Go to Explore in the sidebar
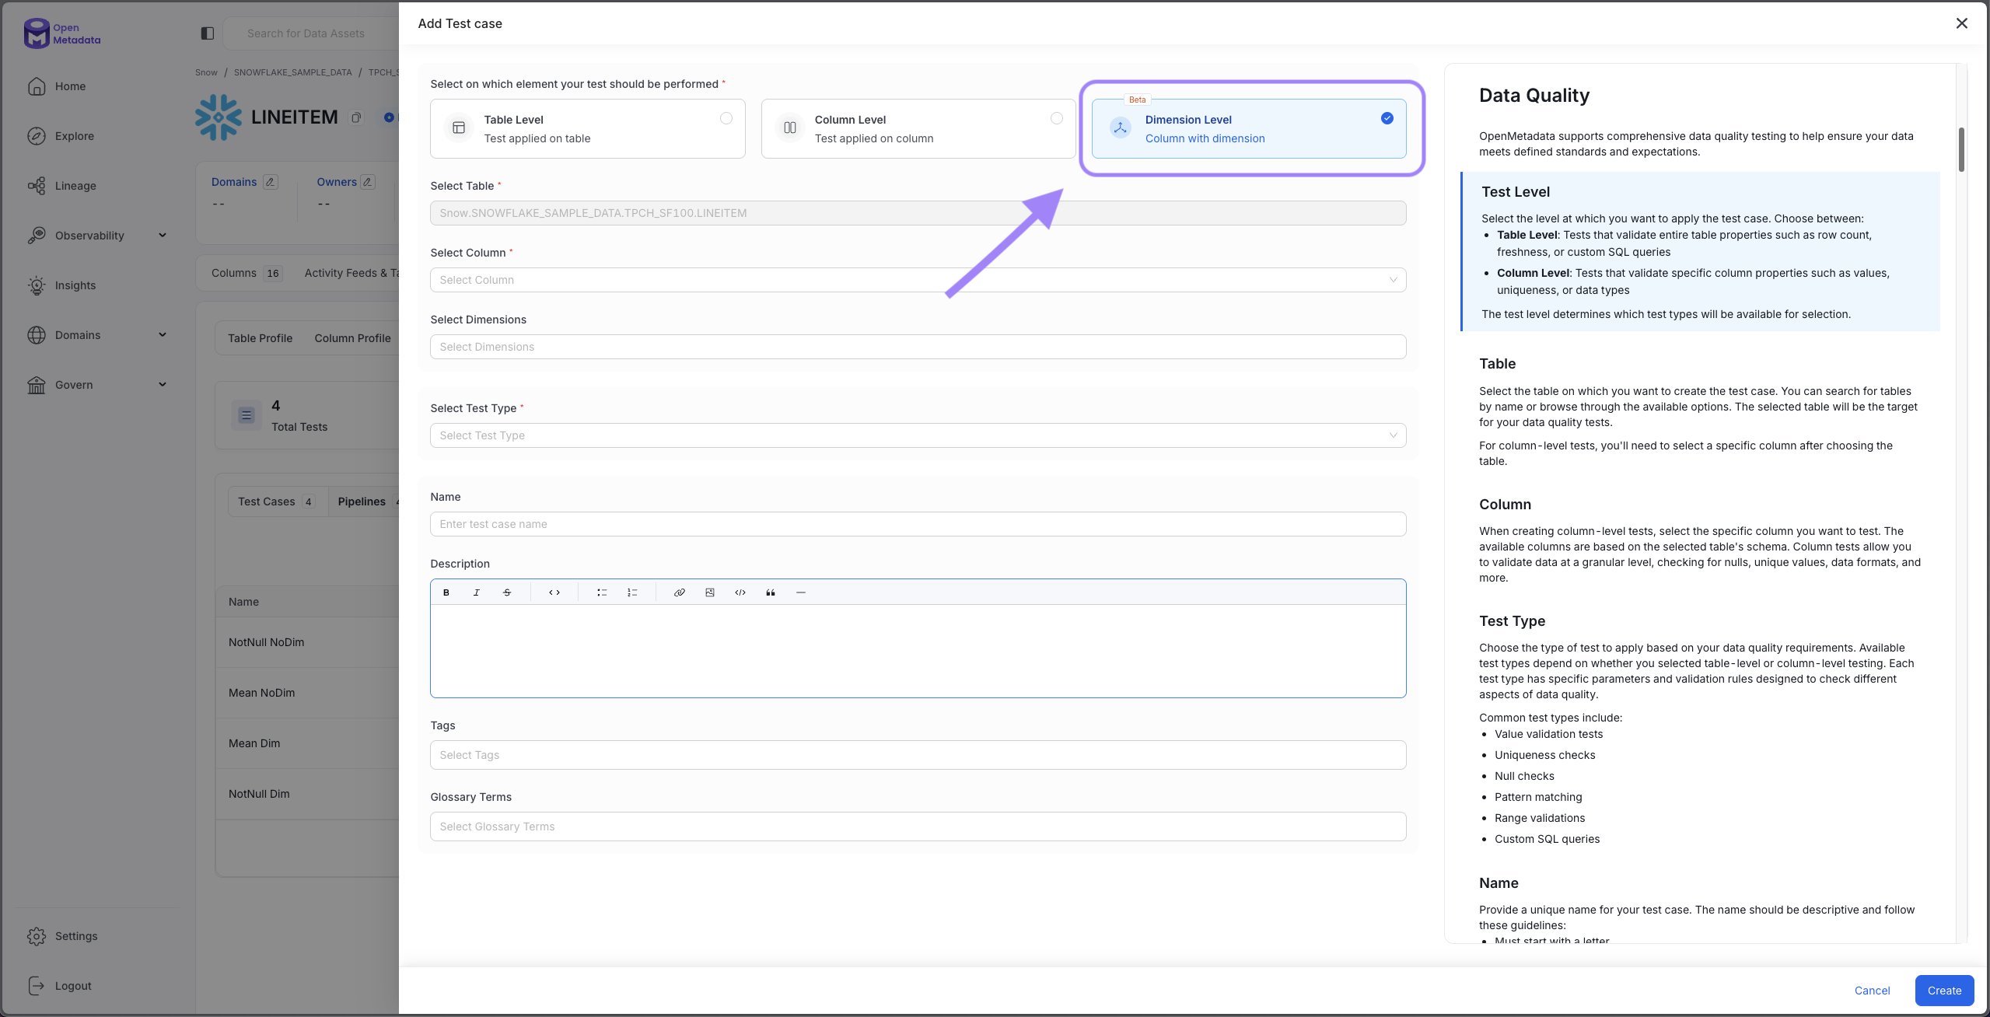This screenshot has width=1990, height=1017. pos(74,136)
